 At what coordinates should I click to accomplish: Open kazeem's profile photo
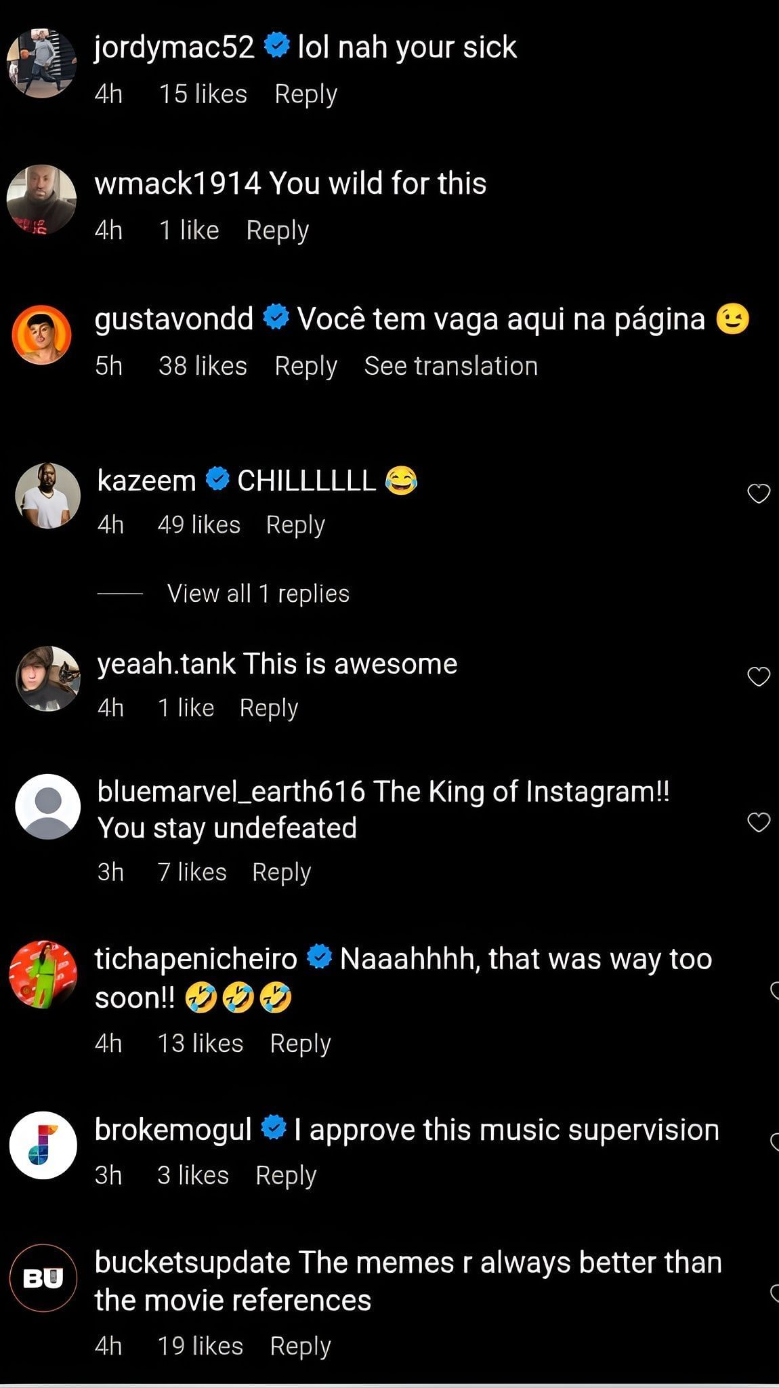click(47, 495)
